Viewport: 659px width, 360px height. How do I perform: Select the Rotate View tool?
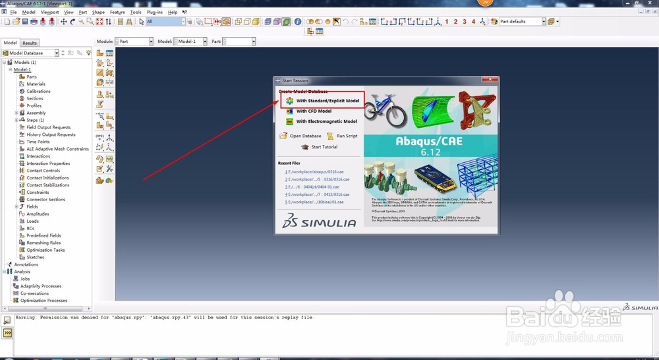tap(72, 22)
